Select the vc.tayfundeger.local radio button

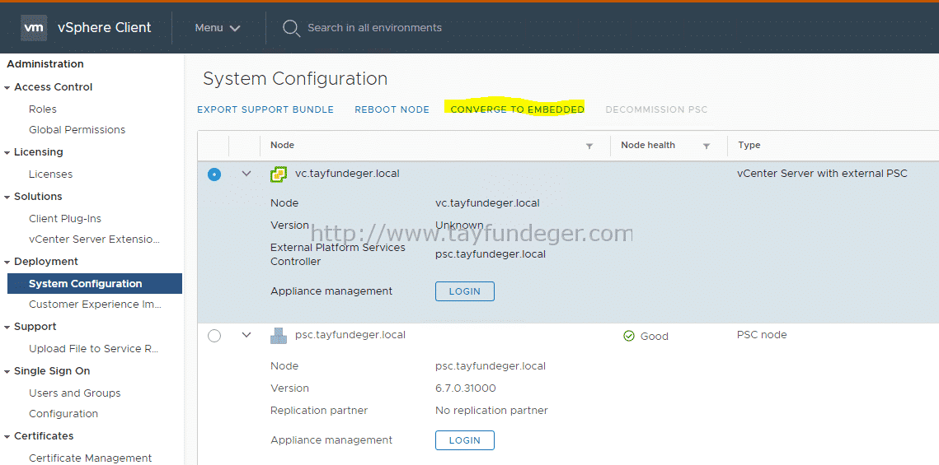coord(214,174)
